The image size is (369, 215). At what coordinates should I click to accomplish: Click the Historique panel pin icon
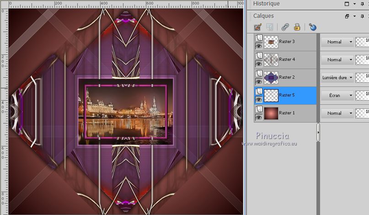[362, 4]
